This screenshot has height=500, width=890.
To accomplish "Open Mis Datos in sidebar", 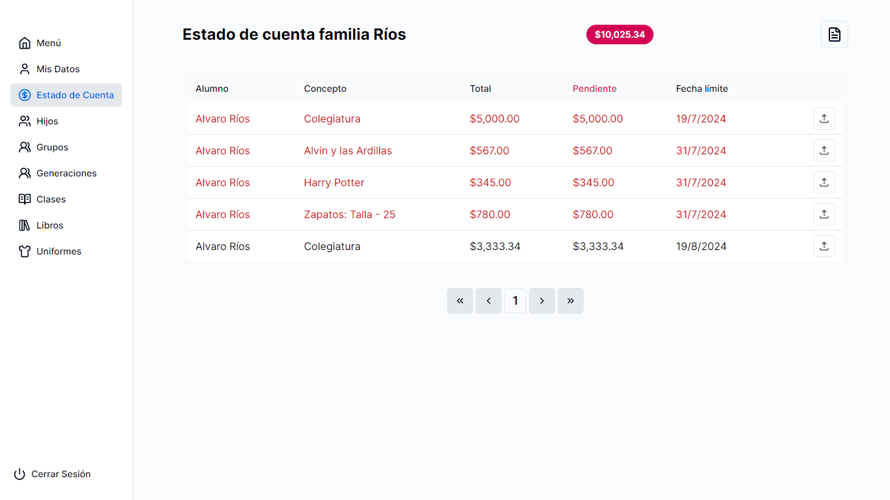I will point(58,69).
